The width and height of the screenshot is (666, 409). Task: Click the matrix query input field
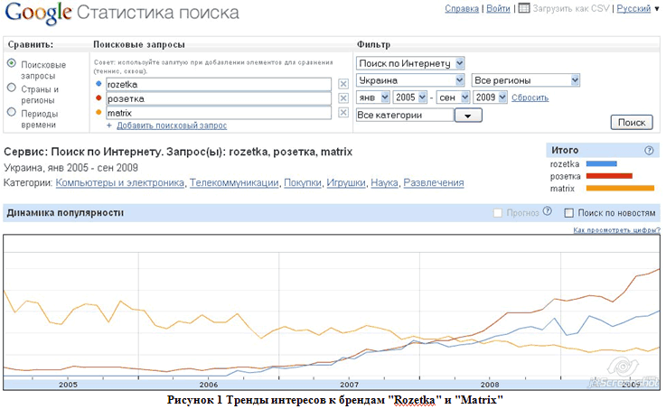[x=219, y=113]
